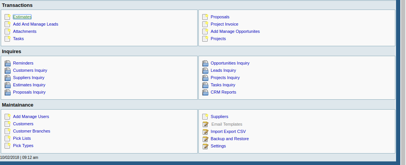
Task: Open the Add And Manage Leads link
Action: [36, 24]
